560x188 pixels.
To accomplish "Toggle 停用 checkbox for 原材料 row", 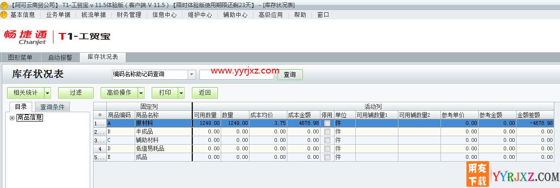I will coord(327,123).
